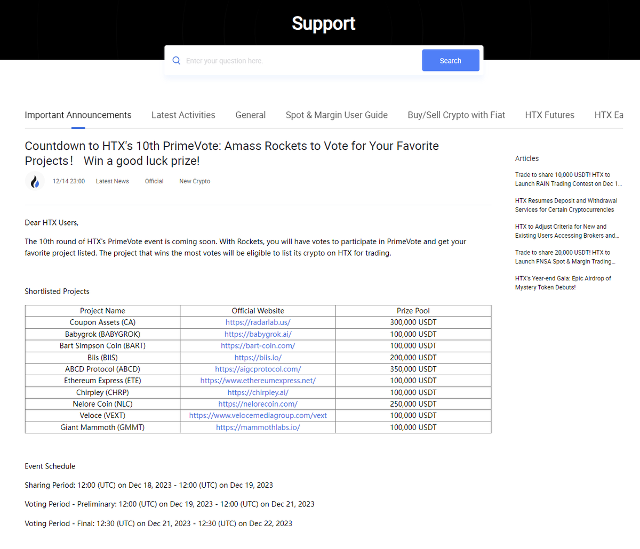640x549 pixels.
Task: Click the Giant Mammoth (GMMT) cell
Action: tap(102, 427)
